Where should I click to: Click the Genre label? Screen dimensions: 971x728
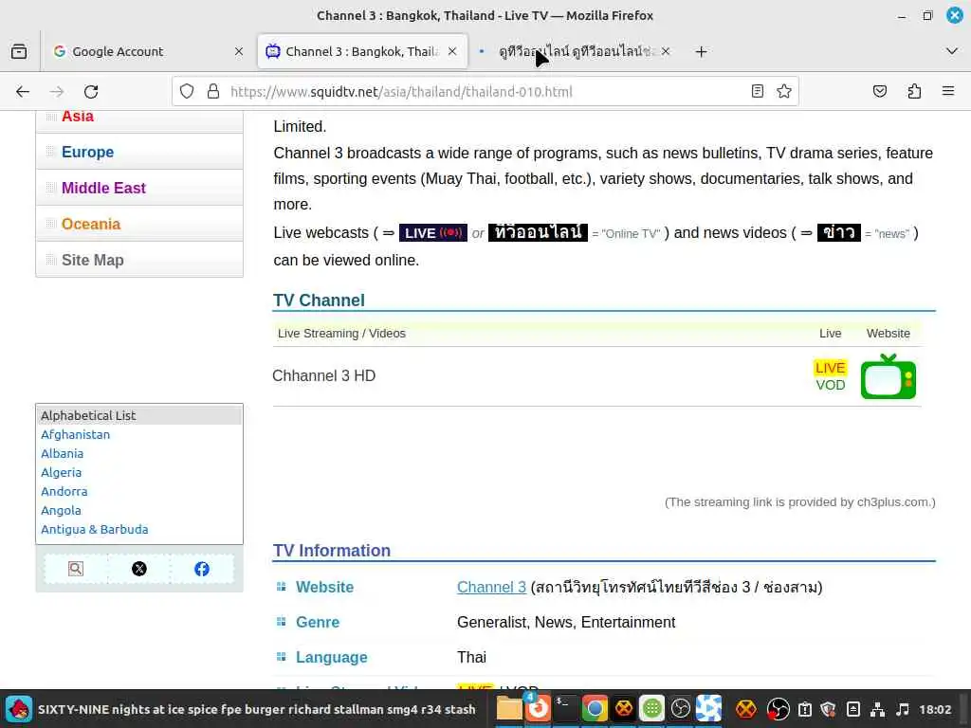point(318,622)
